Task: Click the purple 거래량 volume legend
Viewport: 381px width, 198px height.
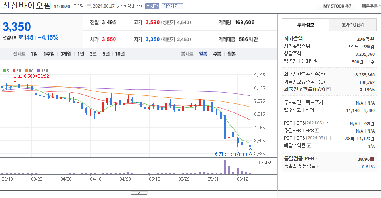Action: (265, 162)
